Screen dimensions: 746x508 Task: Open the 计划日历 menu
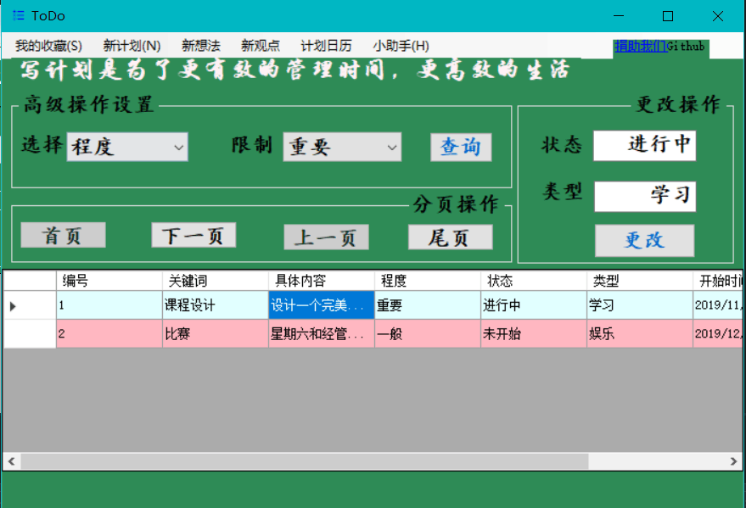click(326, 46)
